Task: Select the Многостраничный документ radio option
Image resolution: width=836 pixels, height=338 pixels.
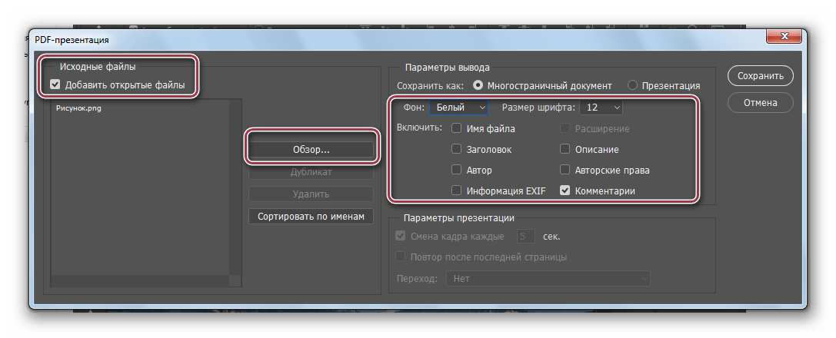Action: [478, 85]
